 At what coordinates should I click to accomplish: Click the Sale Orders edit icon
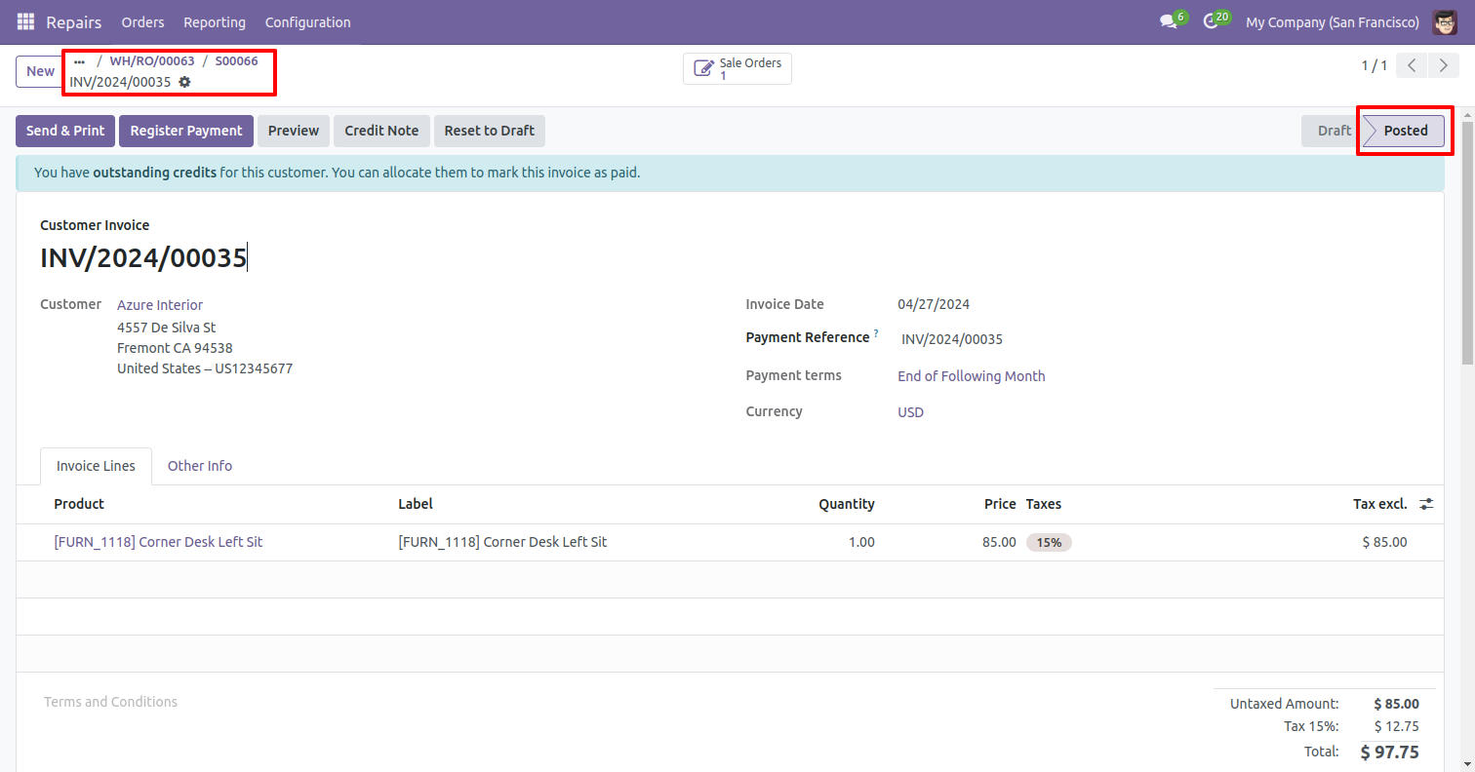tap(703, 68)
